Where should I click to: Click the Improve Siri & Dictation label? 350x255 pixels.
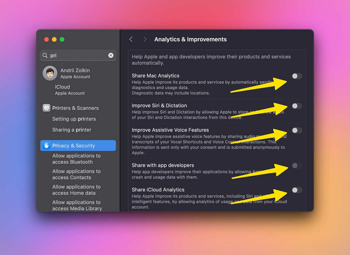(159, 105)
